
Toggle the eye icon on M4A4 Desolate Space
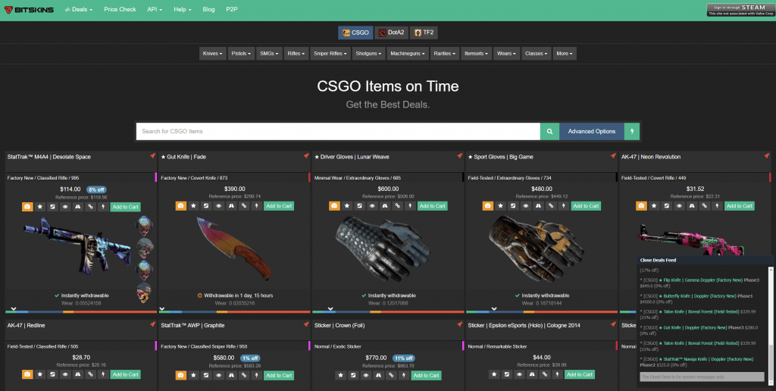[x=65, y=207]
